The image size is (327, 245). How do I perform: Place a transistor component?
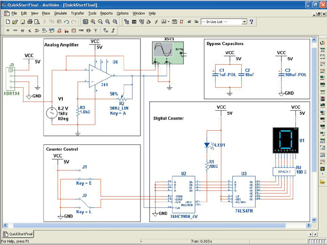click(30, 31)
